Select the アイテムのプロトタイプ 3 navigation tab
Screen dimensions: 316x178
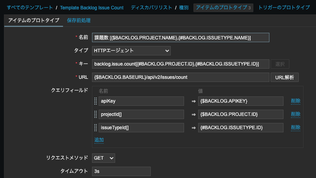pyautogui.click(x=223, y=8)
